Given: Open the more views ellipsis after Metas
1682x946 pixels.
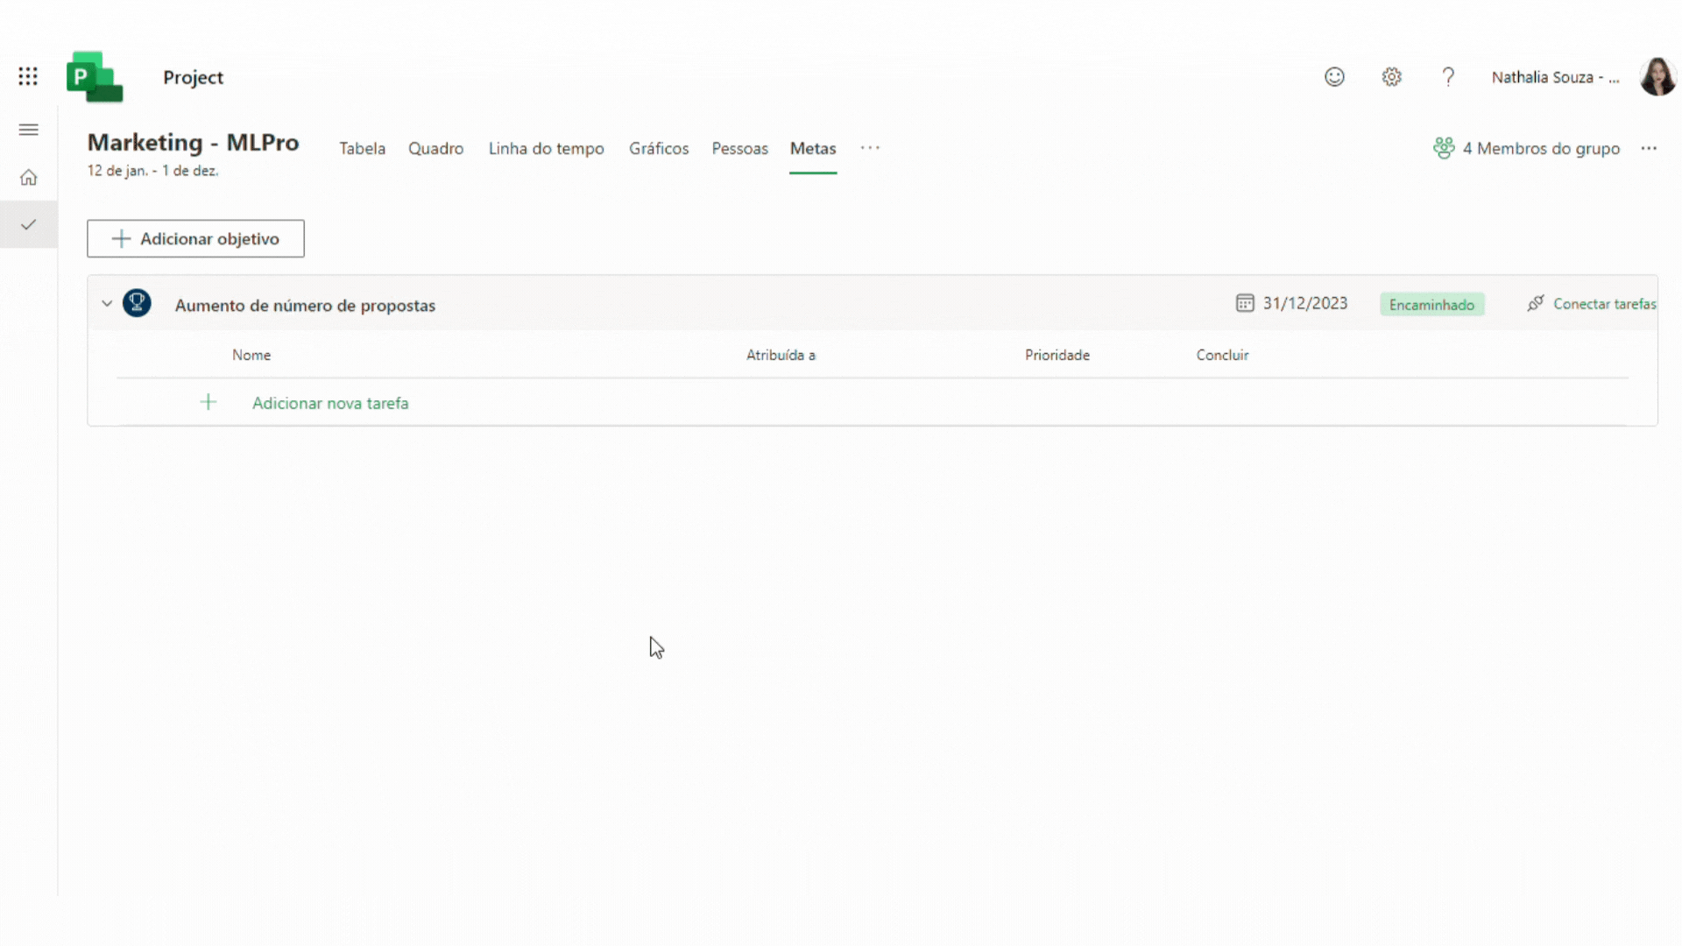Looking at the screenshot, I should click(x=870, y=148).
